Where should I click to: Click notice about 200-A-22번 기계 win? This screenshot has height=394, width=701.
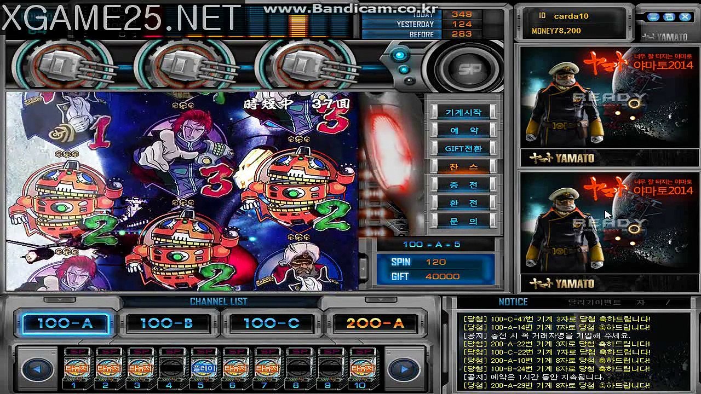pyautogui.click(x=556, y=344)
